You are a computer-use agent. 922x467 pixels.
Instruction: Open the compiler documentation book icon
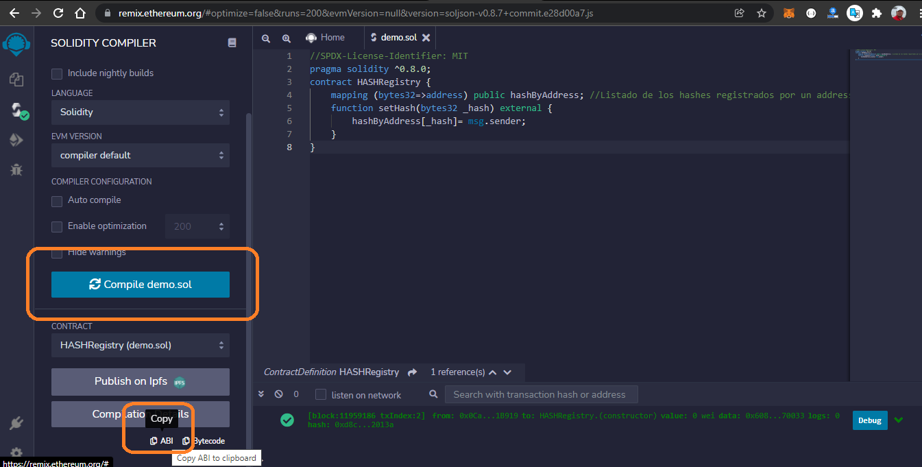(232, 43)
